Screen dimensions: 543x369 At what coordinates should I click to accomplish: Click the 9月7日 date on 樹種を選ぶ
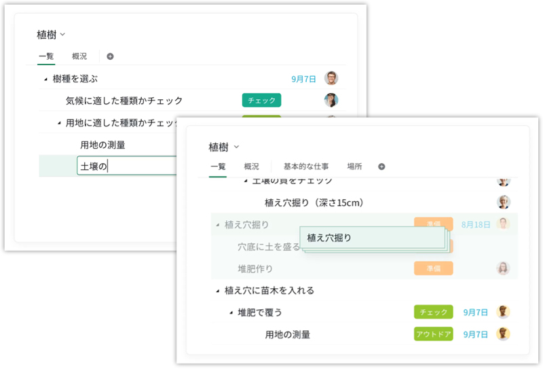(303, 79)
